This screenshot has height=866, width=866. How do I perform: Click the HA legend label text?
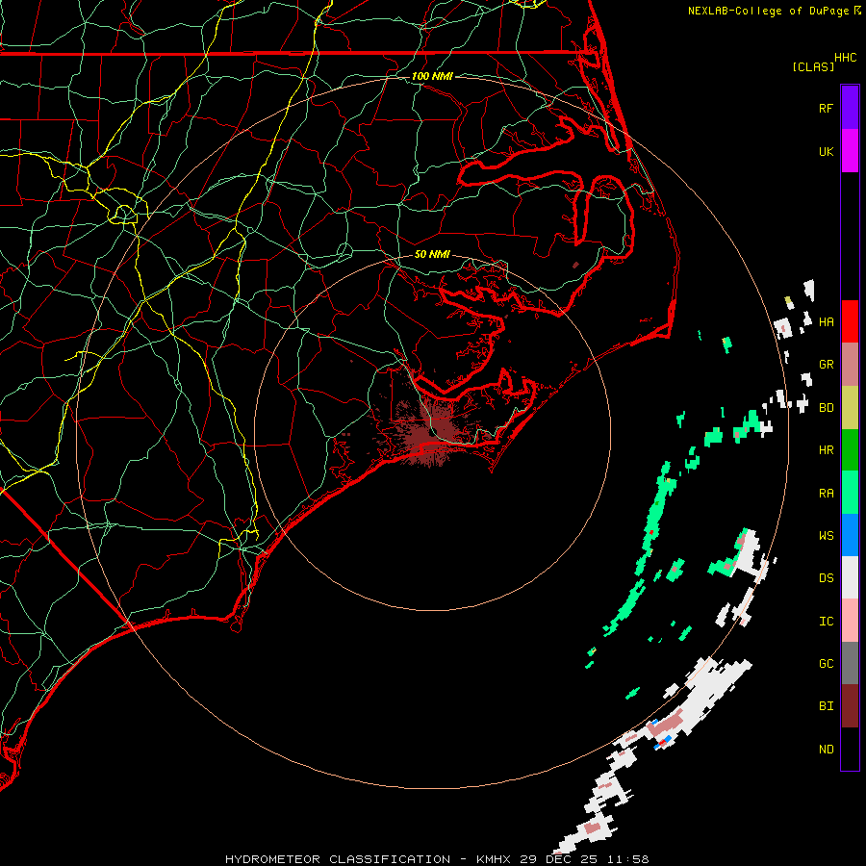pyautogui.click(x=827, y=321)
